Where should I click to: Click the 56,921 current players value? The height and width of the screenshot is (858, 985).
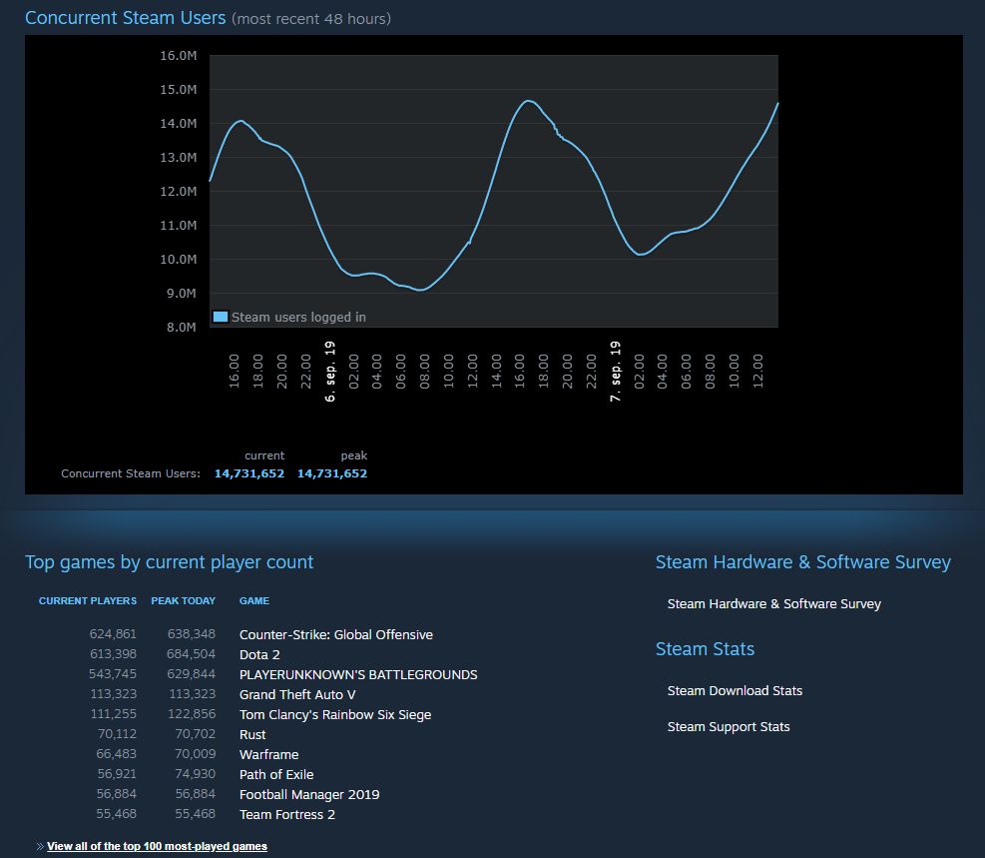click(117, 774)
